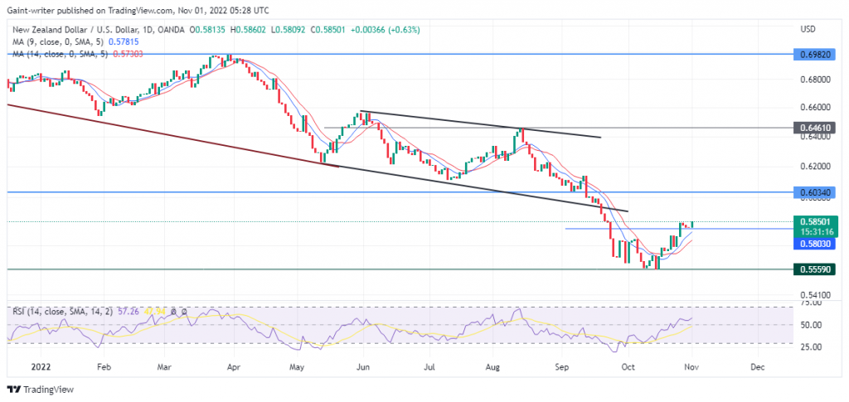Click the Sep label on the time axis

(563, 366)
